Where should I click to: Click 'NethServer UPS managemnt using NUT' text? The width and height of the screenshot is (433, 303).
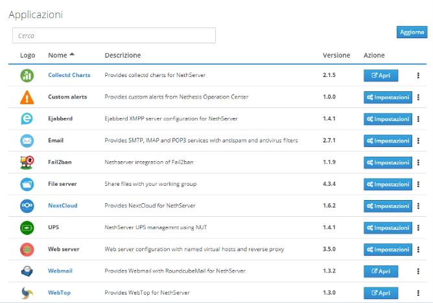156,227
